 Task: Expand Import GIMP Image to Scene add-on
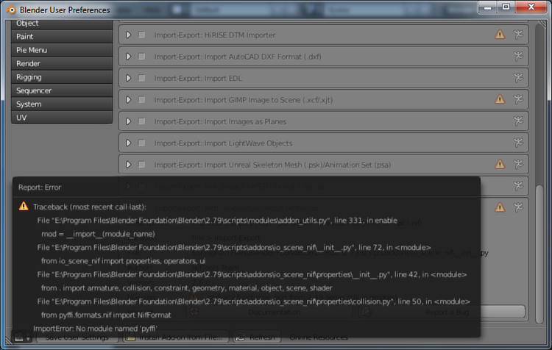coord(129,100)
